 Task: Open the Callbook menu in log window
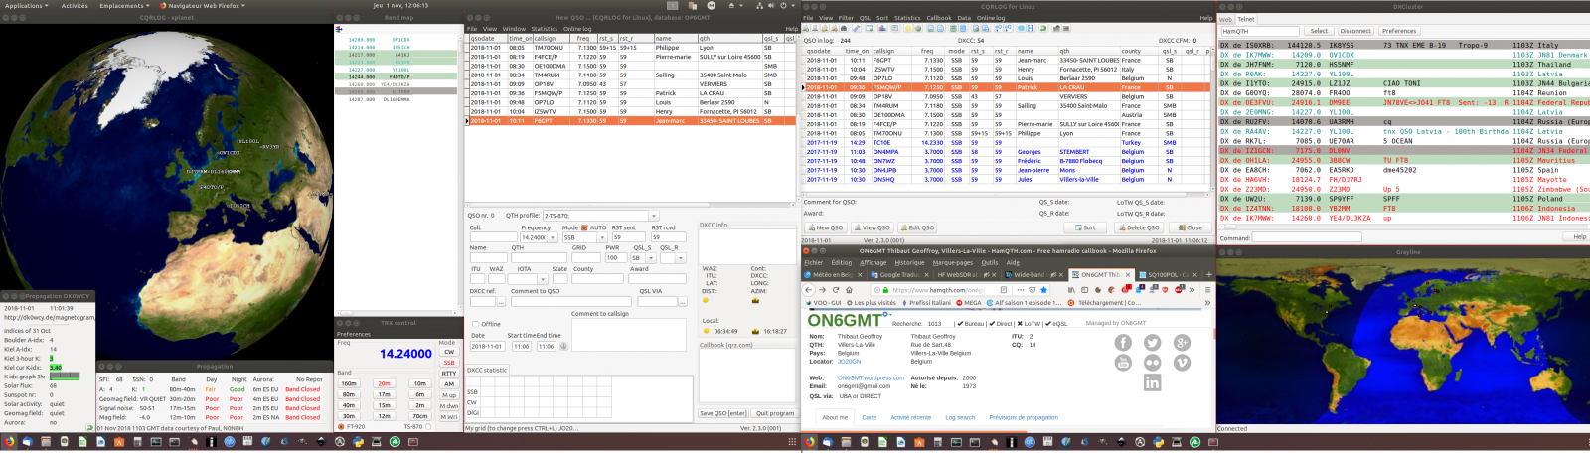click(x=939, y=18)
